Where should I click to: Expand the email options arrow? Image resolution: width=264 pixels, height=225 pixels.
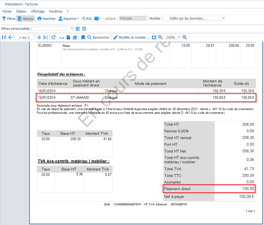pos(100,19)
